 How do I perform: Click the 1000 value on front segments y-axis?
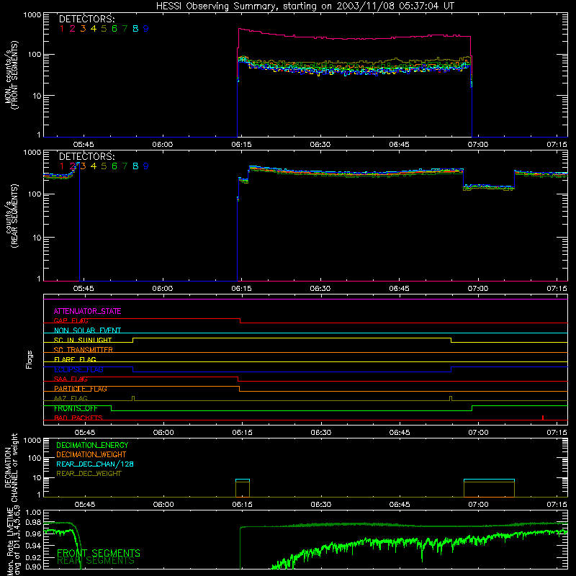click(32, 15)
